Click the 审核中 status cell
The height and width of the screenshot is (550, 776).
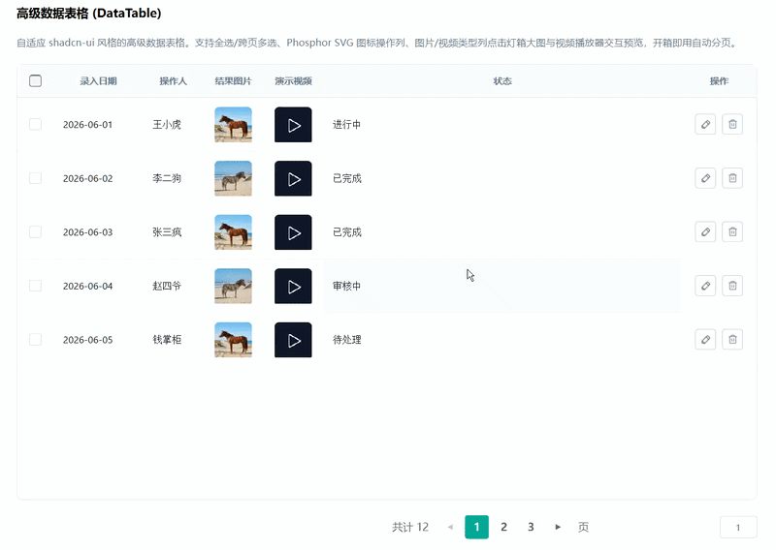click(x=347, y=286)
